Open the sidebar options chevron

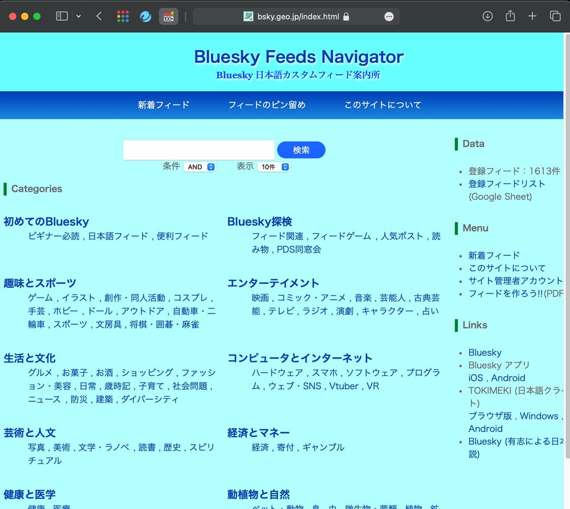(79, 17)
